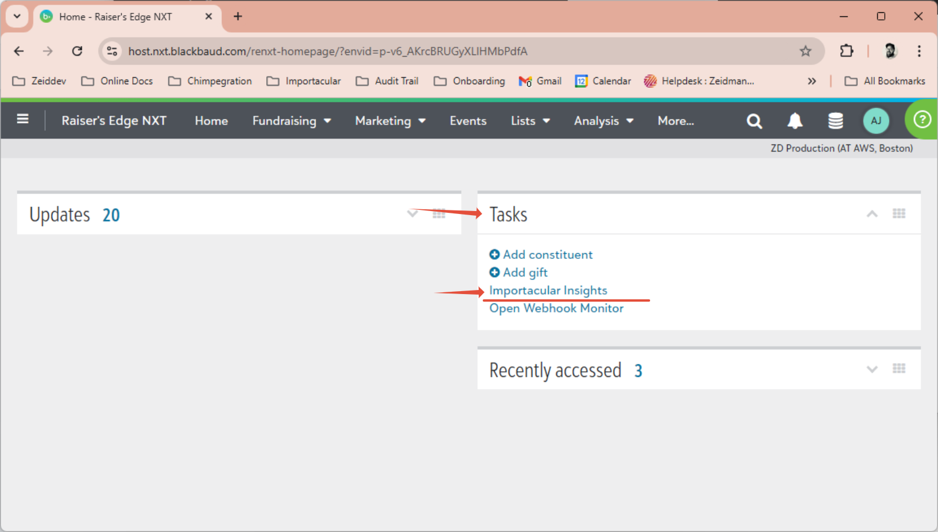Grab the Recently accessed tile drag handle
938x532 pixels.
click(x=899, y=369)
